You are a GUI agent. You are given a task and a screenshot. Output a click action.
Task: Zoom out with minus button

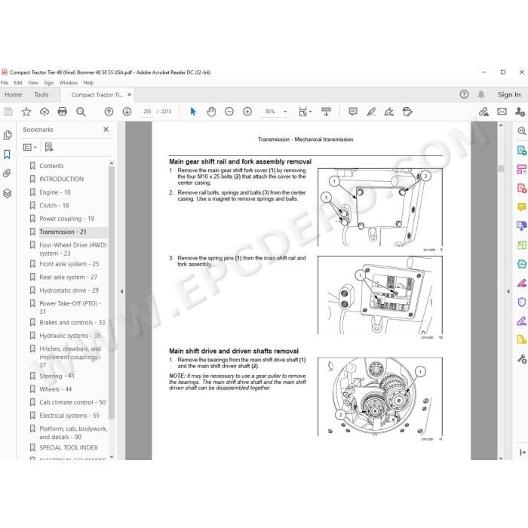[x=229, y=112]
